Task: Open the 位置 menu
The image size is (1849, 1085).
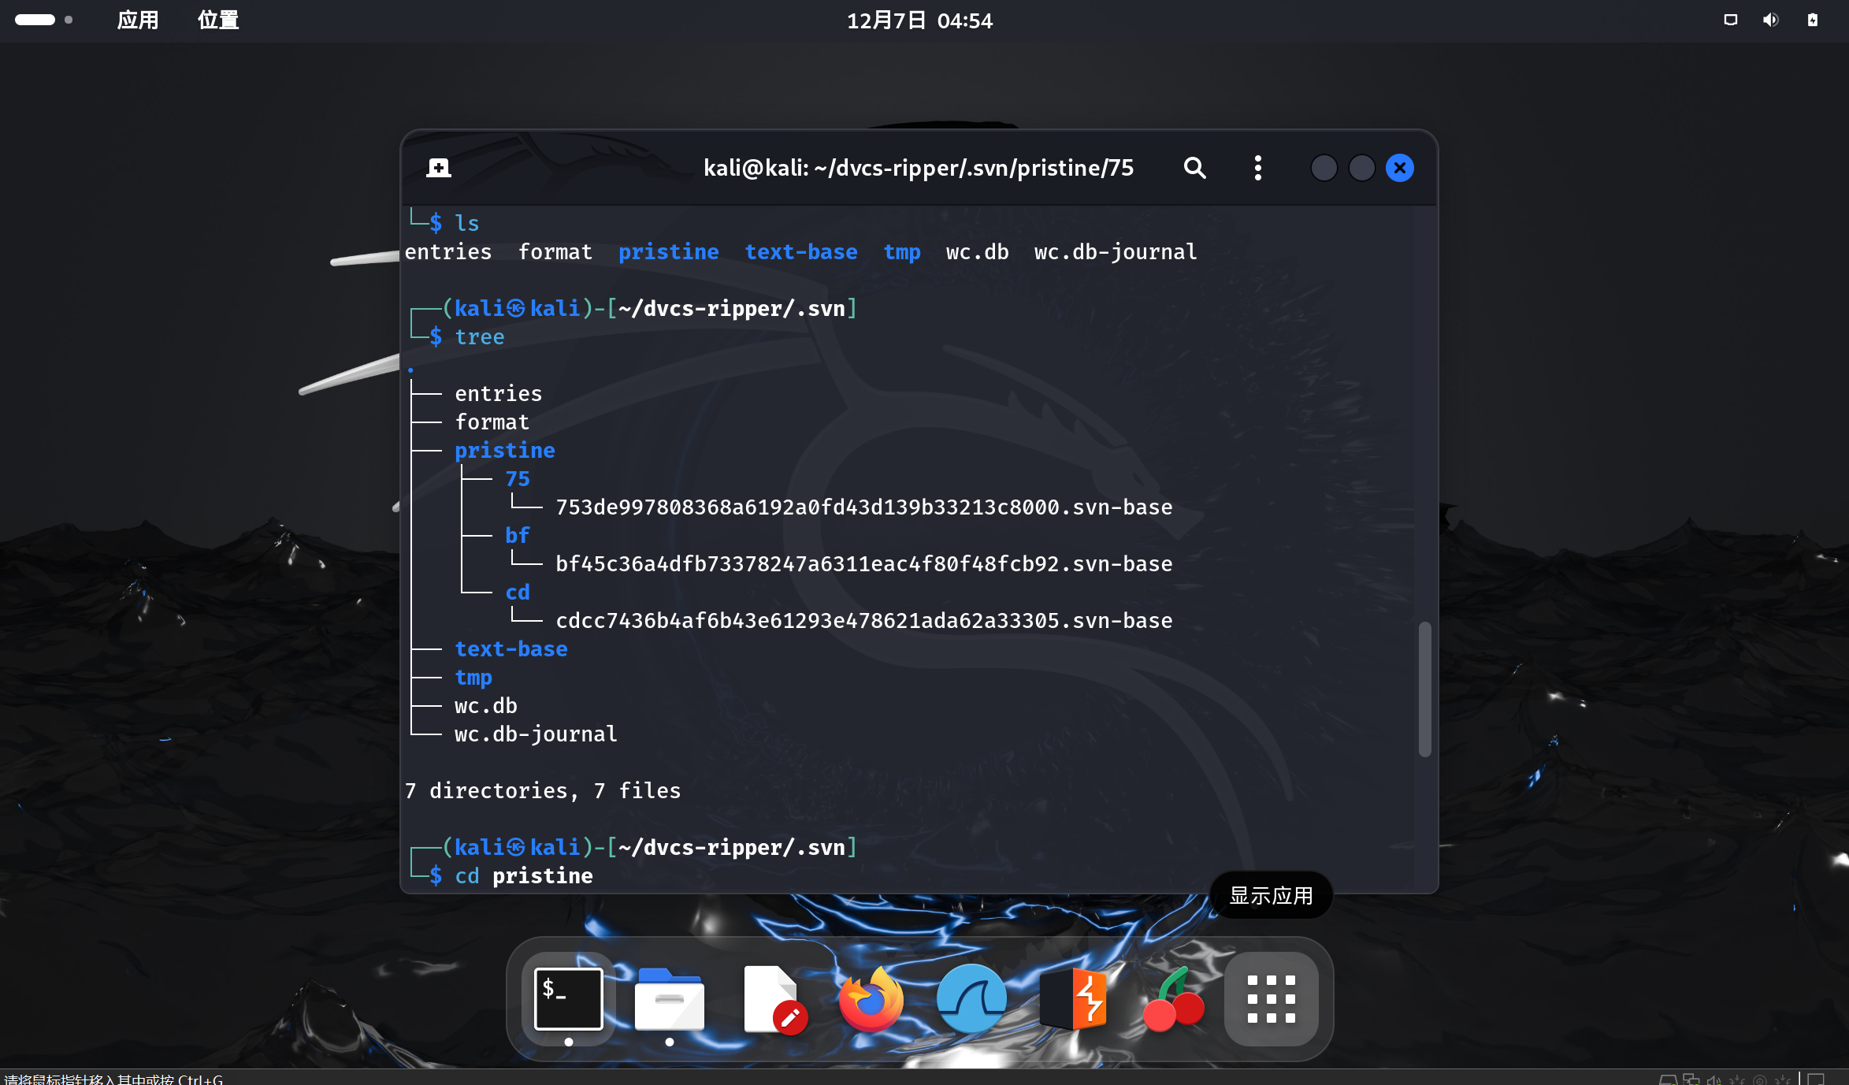Action: [218, 20]
